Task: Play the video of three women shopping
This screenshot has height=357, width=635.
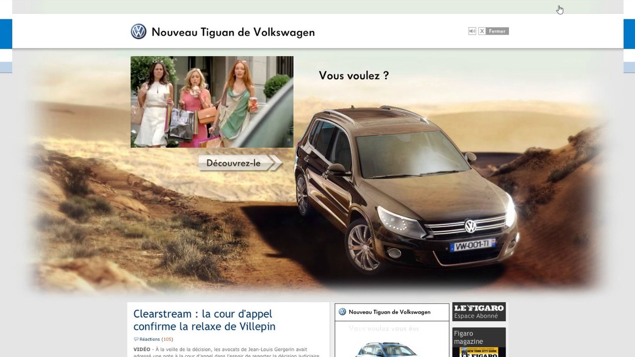Action: [x=212, y=102]
